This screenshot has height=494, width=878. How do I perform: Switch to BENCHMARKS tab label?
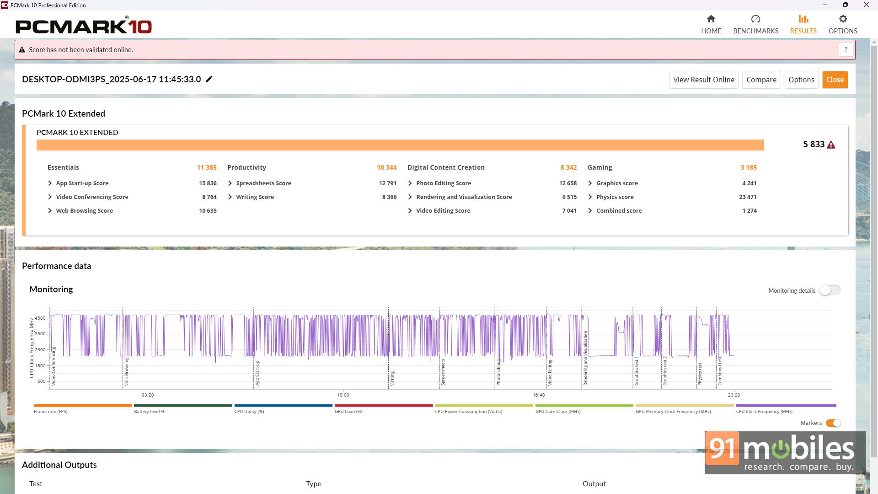point(755,31)
